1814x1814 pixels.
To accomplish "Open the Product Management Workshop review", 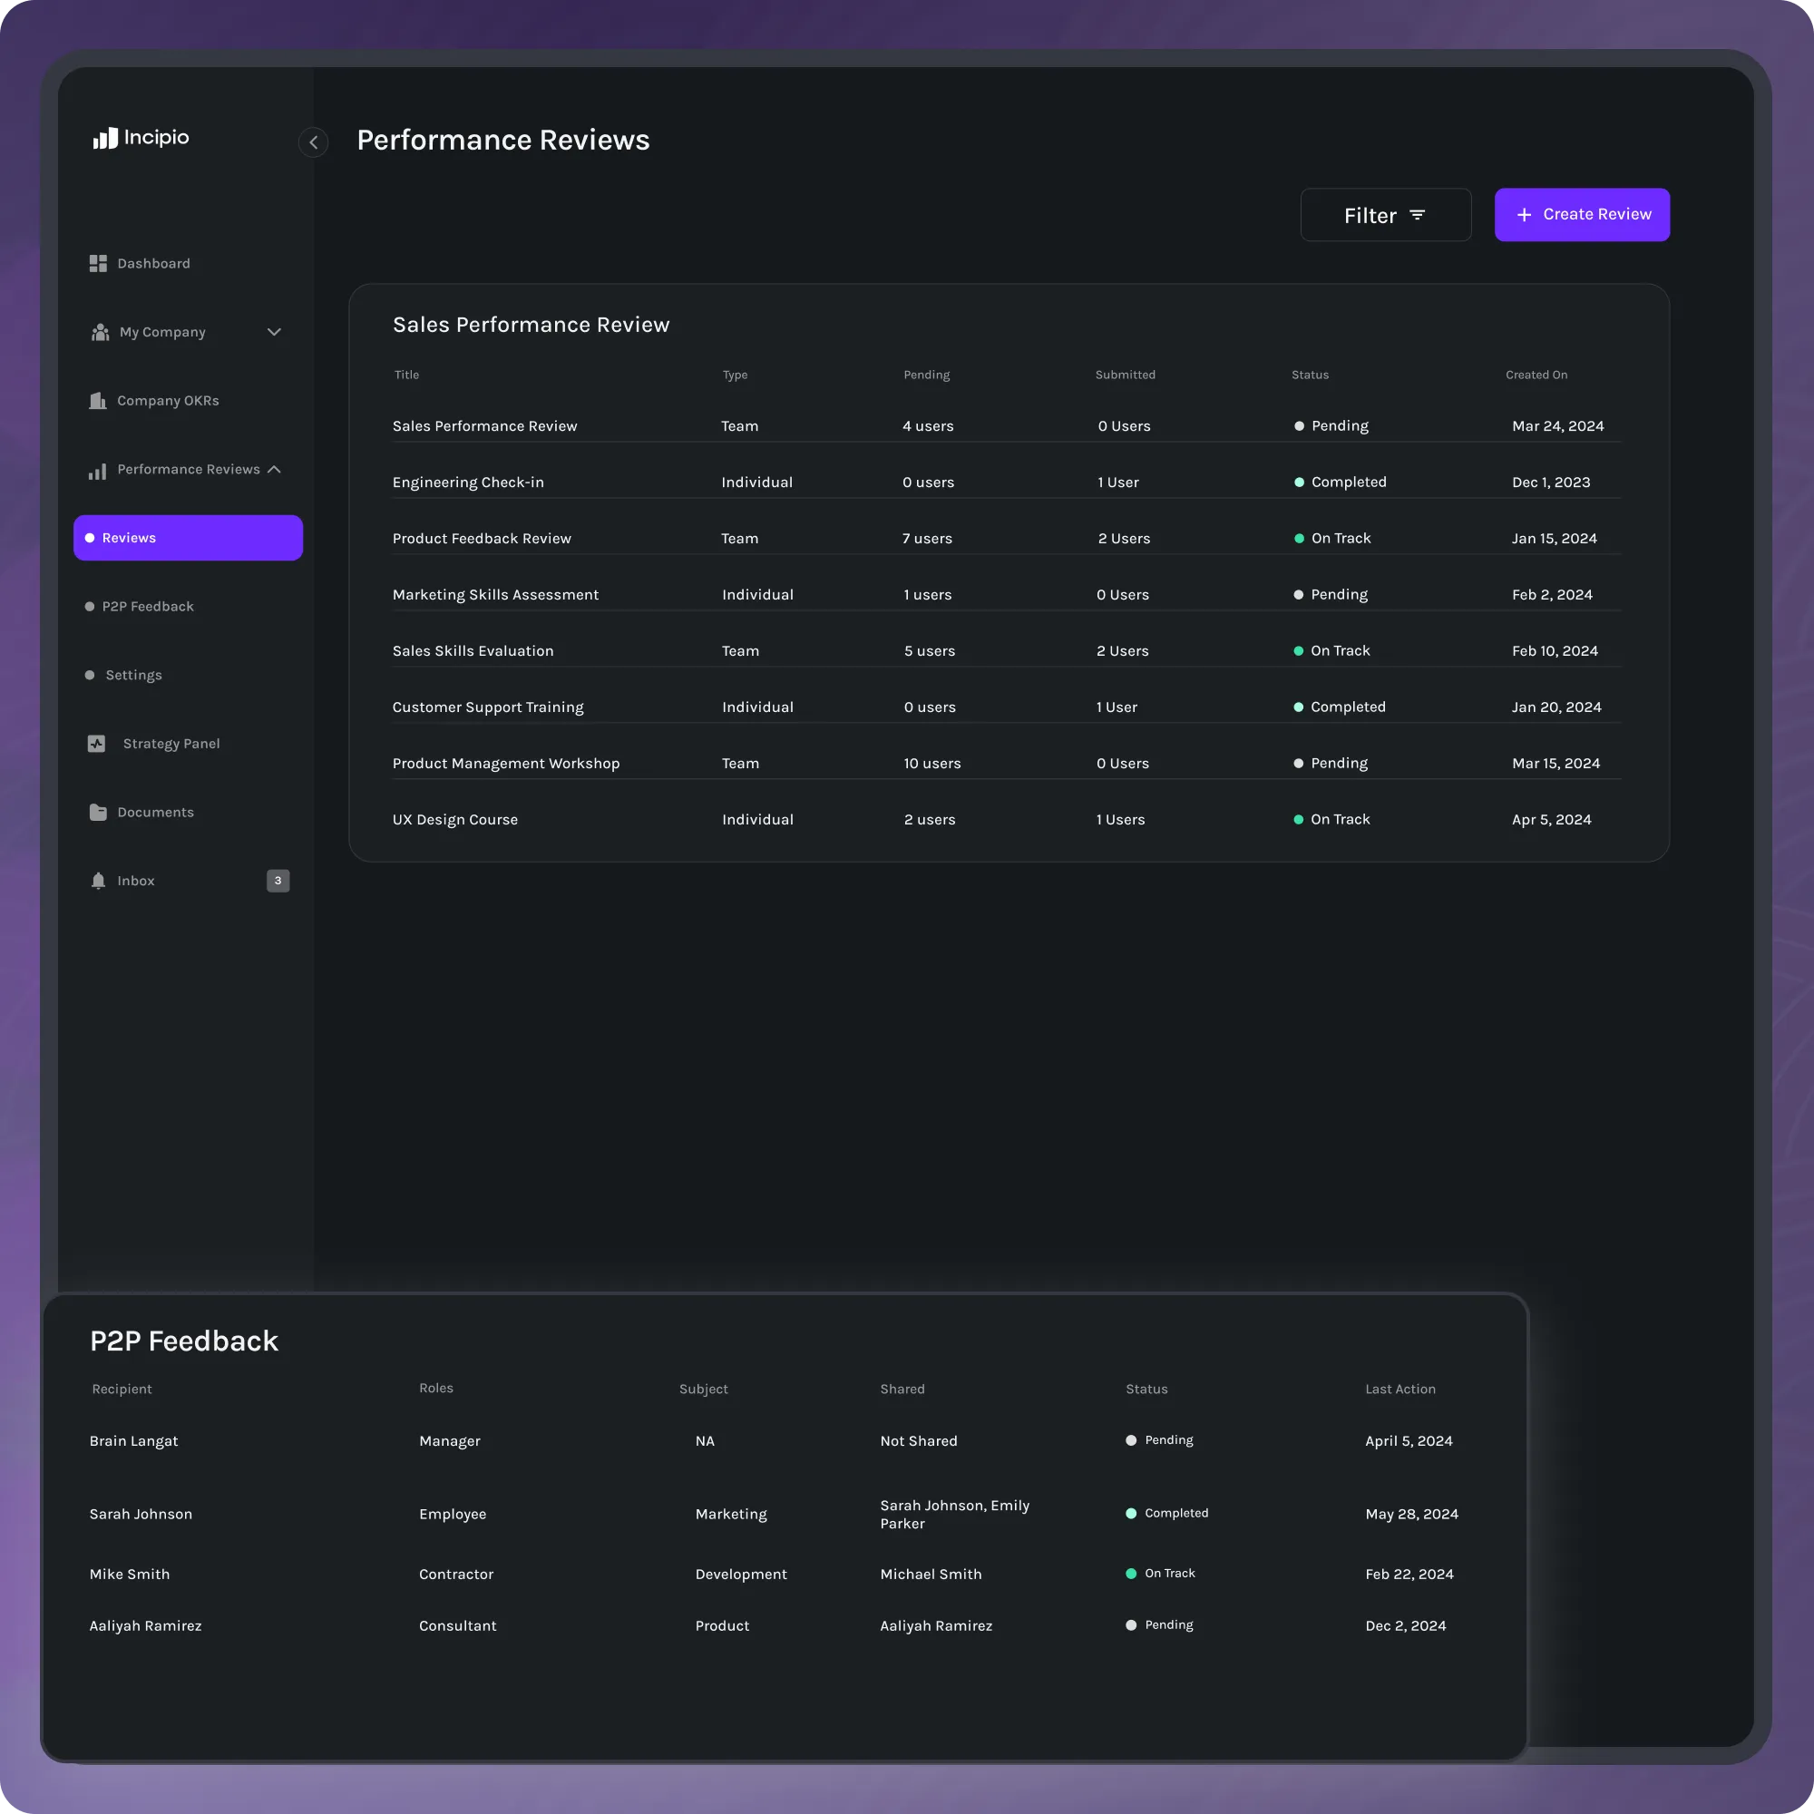I will click(505, 764).
